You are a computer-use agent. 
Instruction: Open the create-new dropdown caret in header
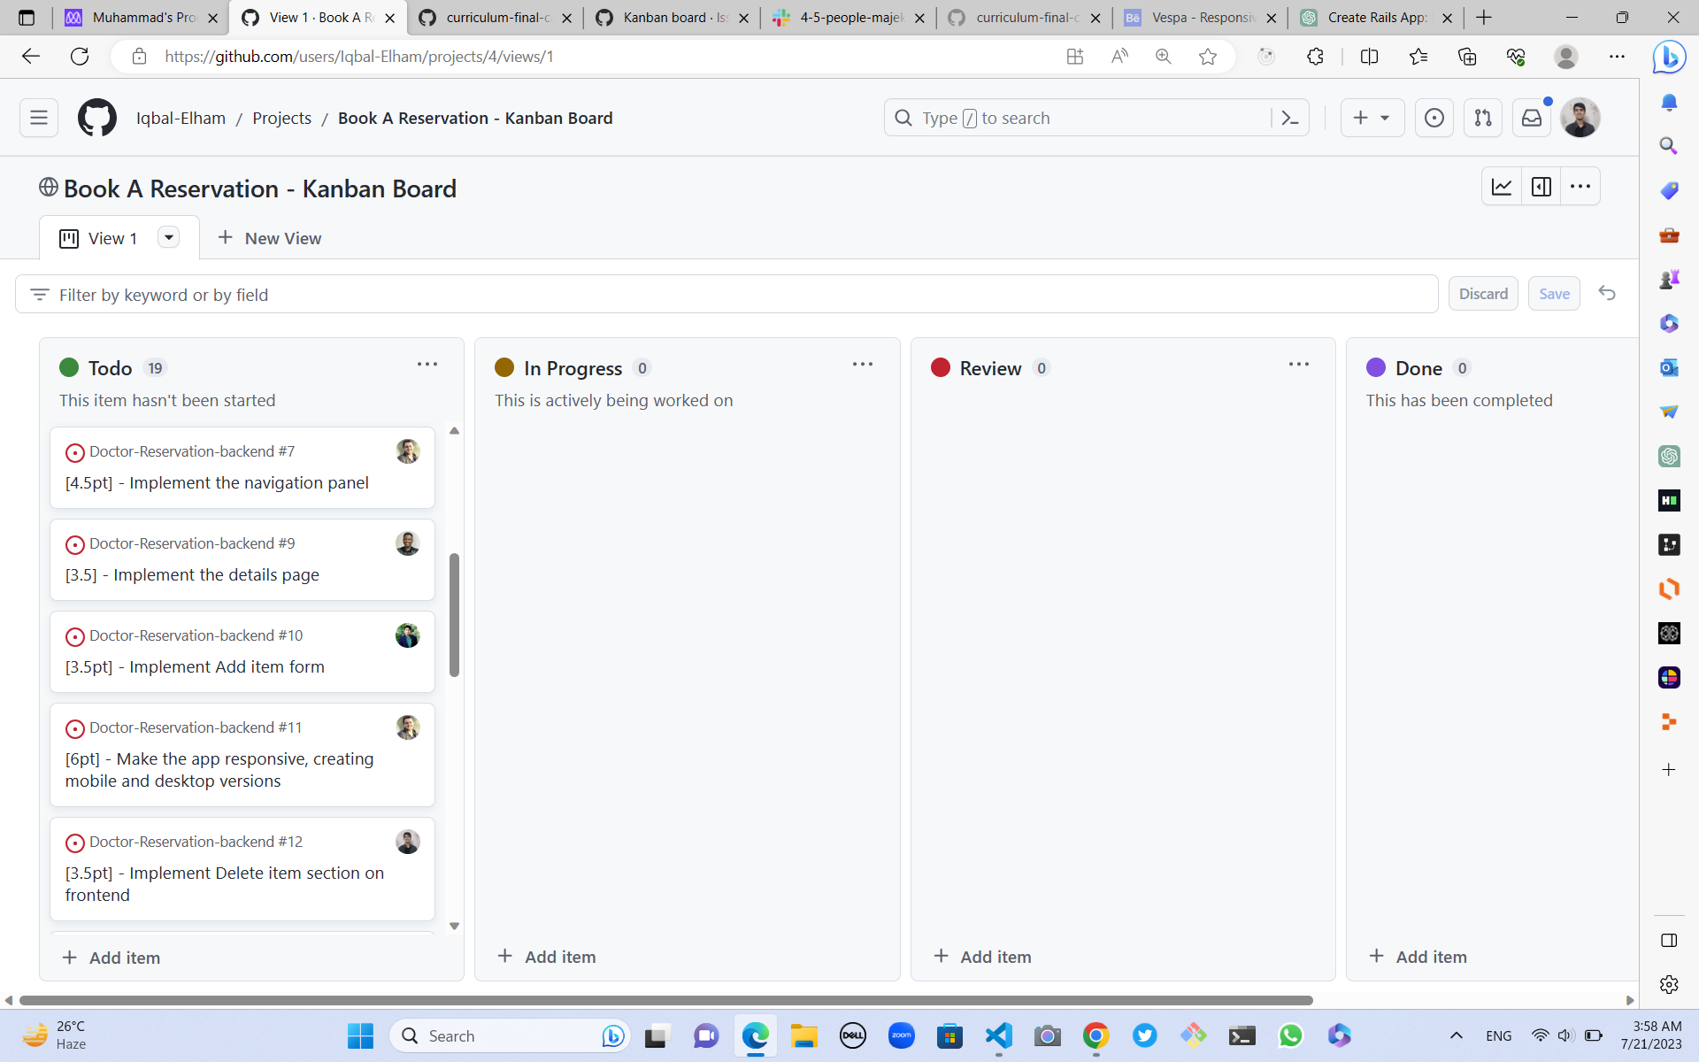click(1385, 117)
